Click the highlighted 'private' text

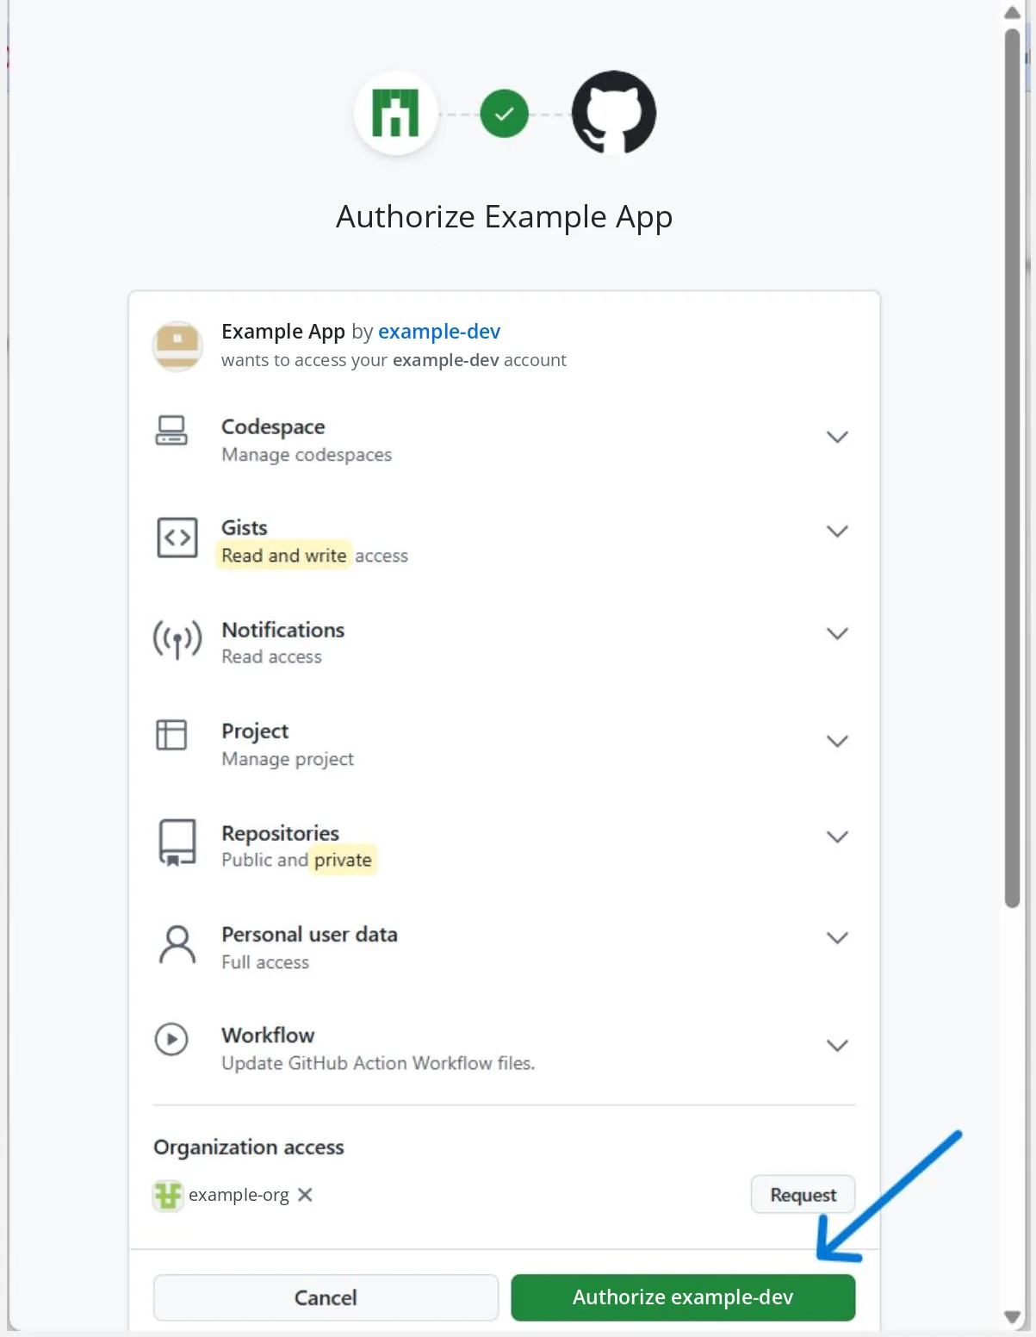[343, 860]
